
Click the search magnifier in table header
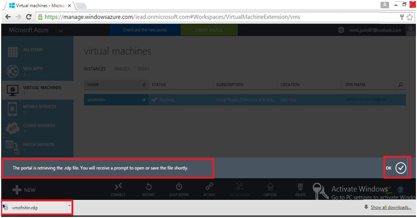click(400, 85)
